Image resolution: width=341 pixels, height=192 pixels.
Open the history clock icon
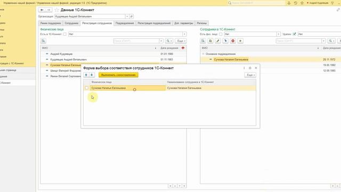[x=295, y=3]
